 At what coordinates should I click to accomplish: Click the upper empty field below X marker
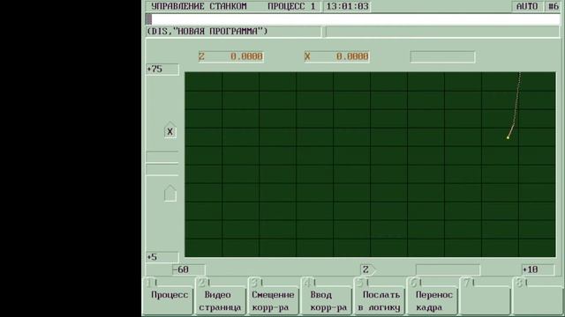pyautogui.click(x=162, y=157)
